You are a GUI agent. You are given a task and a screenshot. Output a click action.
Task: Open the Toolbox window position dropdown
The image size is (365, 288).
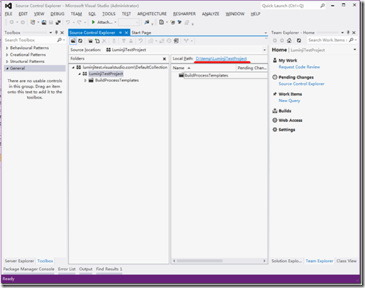50,33
